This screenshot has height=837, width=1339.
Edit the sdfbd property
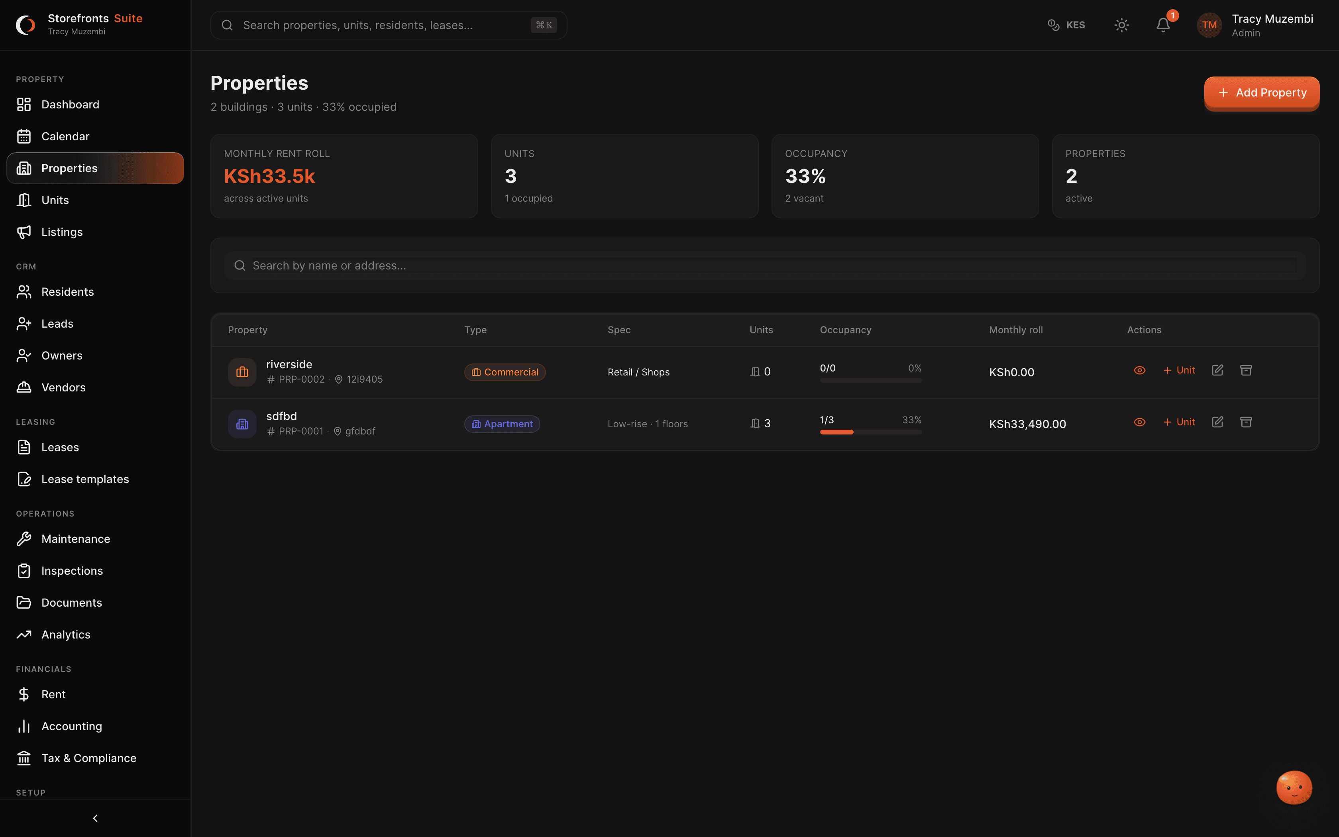[1217, 422]
